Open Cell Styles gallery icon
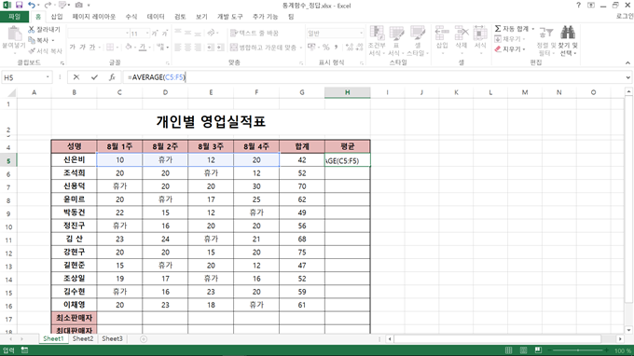 418,33
